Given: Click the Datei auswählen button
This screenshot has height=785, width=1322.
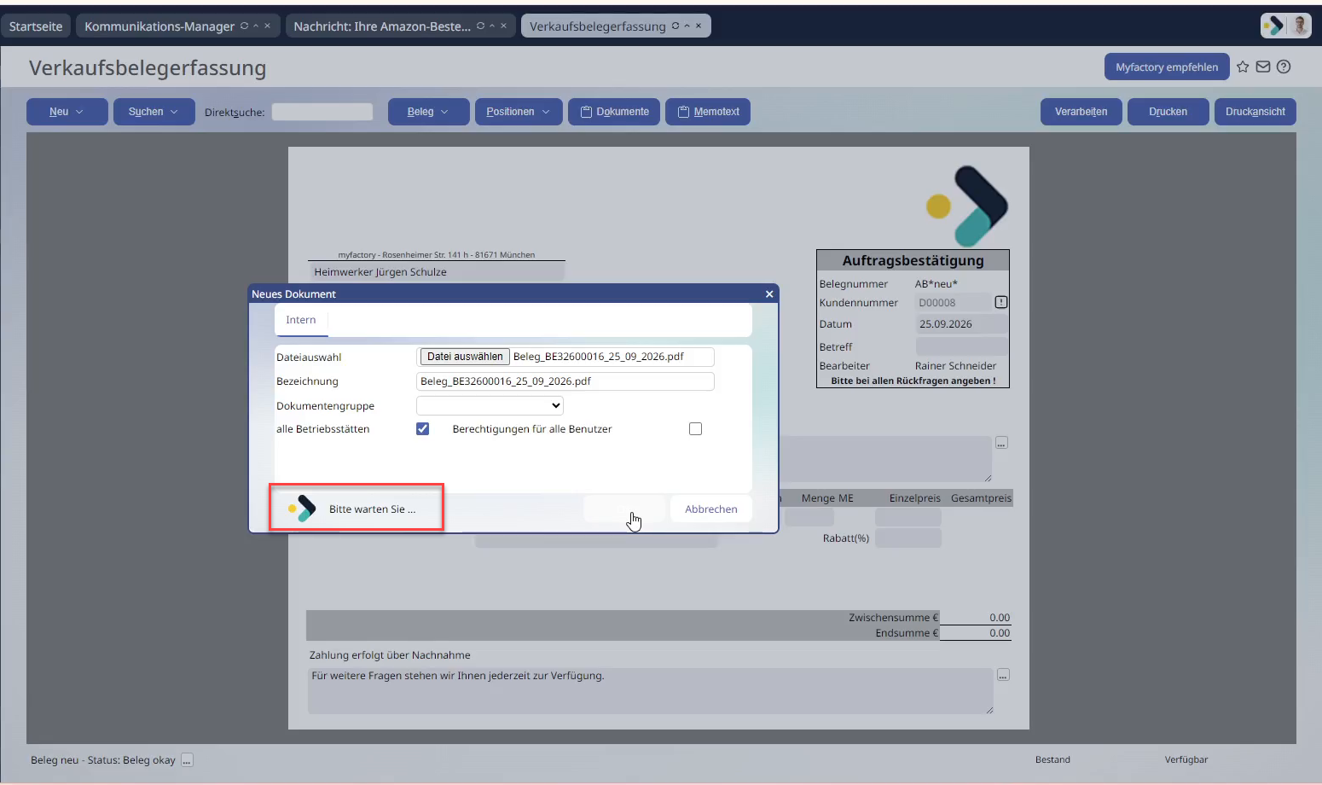Looking at the screenshot, I should click(x=465, y=357).
